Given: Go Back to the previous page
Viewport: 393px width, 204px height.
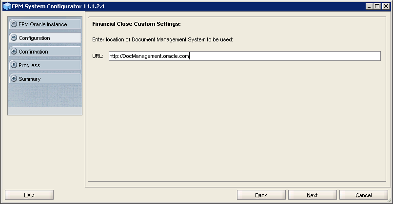Looking at the screenshot, I should click(261, 195).
